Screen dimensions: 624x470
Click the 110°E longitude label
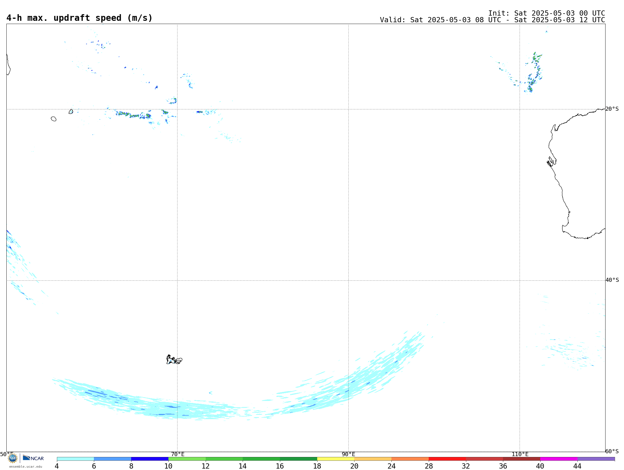point(520,454)
